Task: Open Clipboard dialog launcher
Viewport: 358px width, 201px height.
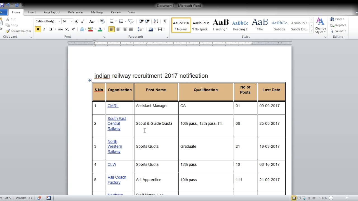Action: pos(31,37)
